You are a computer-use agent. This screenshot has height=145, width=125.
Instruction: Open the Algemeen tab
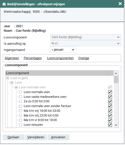point(12,58)
